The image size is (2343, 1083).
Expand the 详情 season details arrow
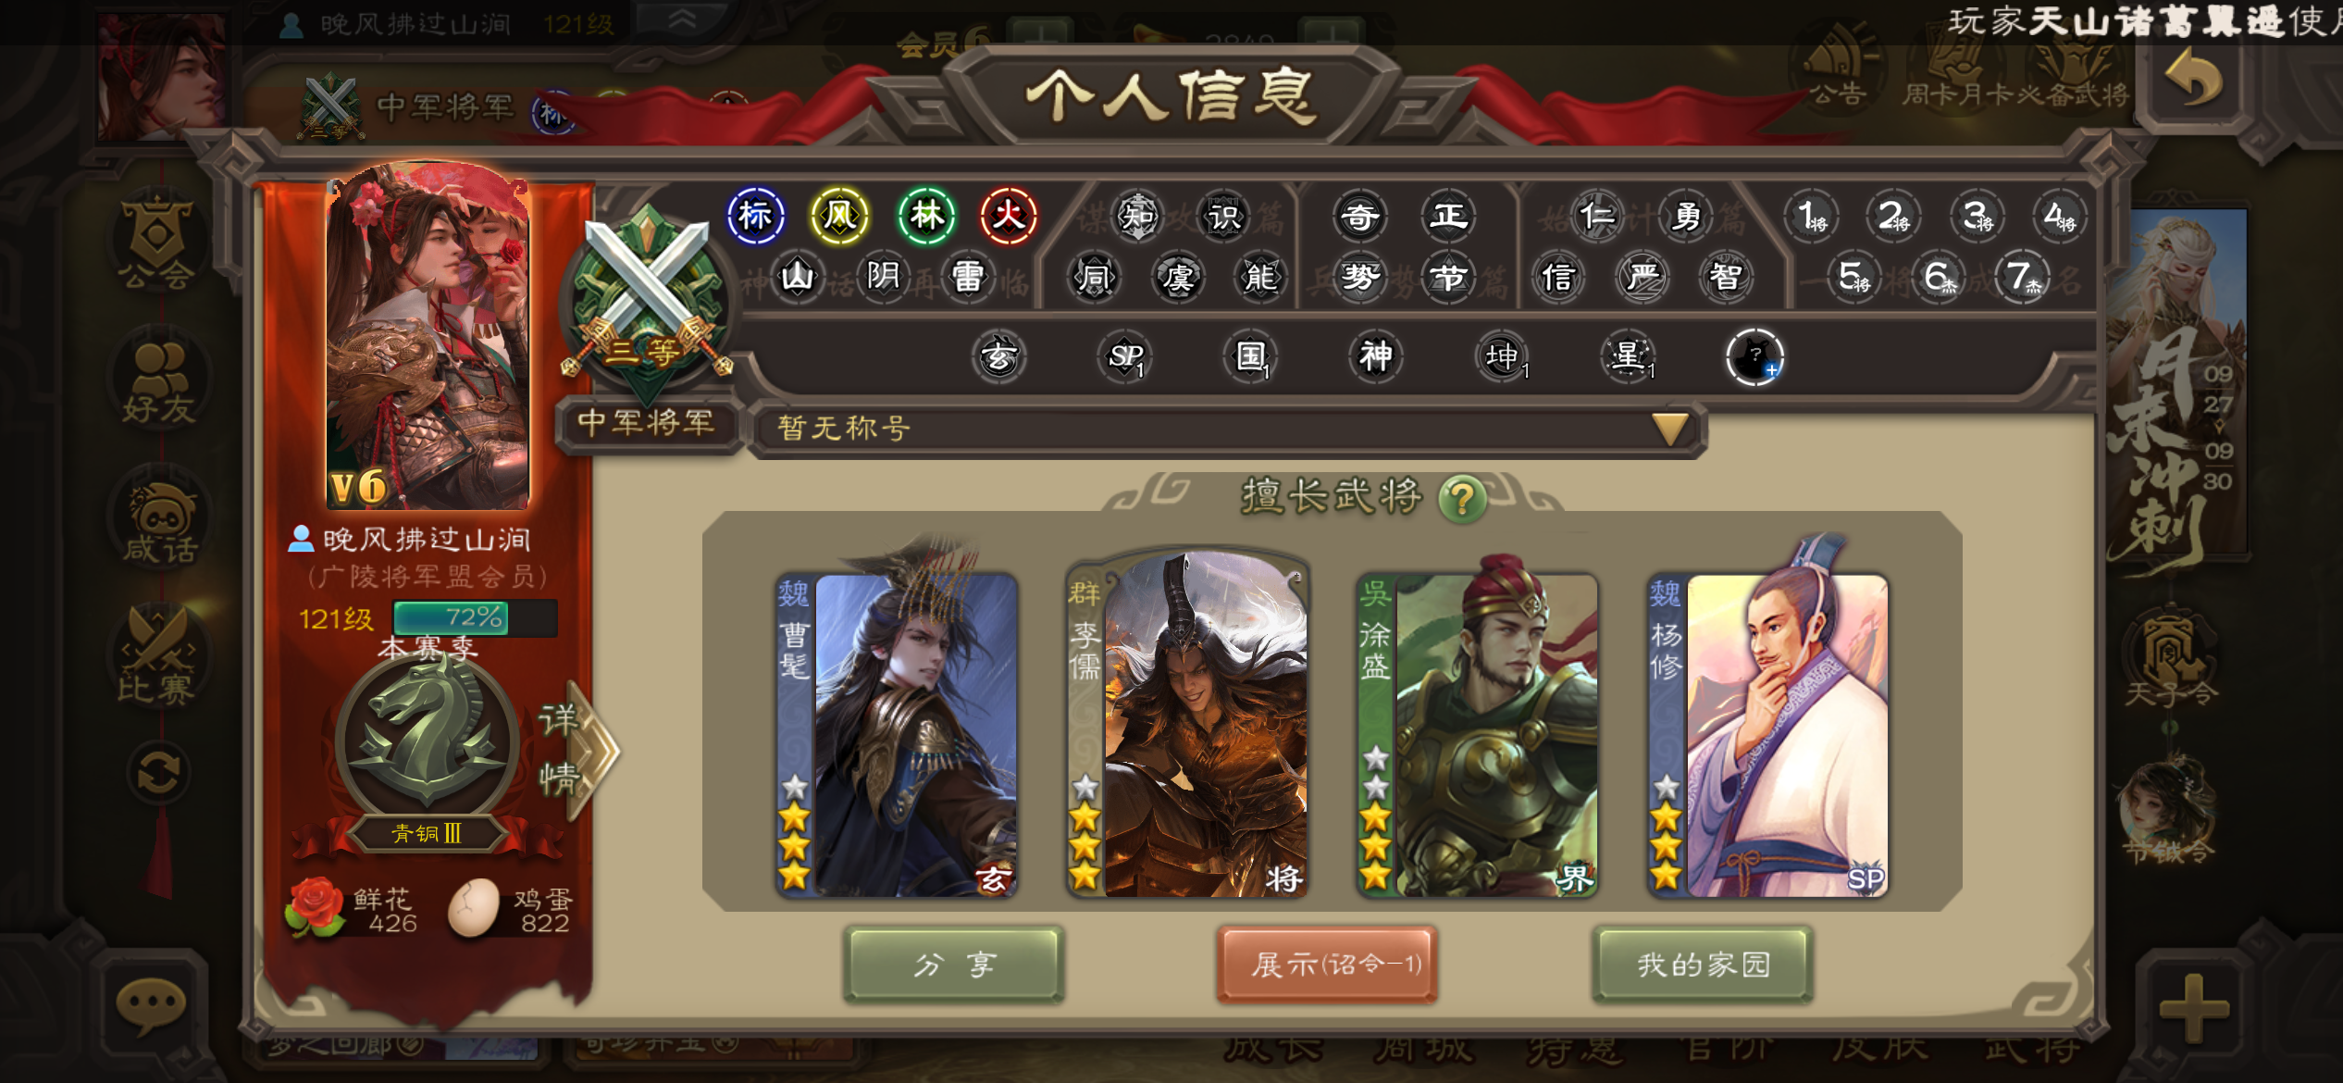click(x=578, y=750)
